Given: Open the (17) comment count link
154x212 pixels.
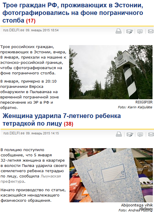Looking at the screenshot, I should 31,21.
